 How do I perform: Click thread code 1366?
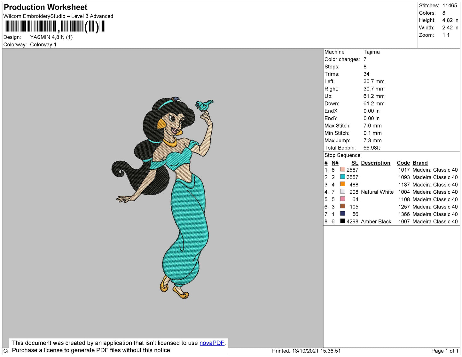pyautogui.click(x=404, y=214)
